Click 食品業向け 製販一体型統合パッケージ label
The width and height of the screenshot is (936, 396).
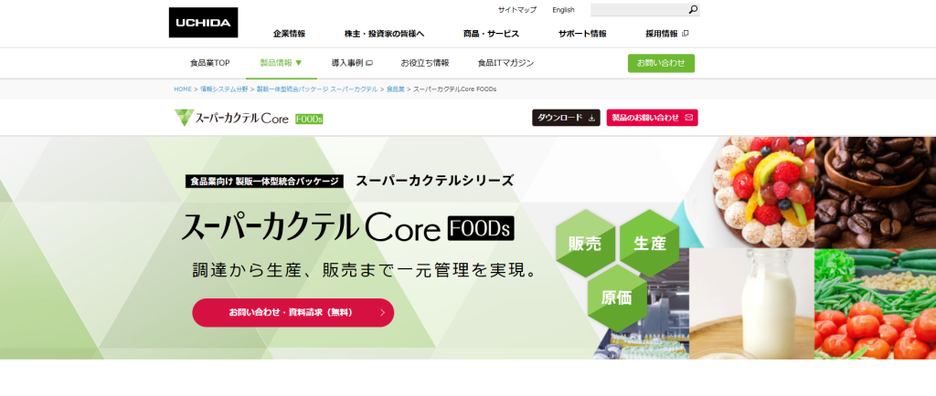point(264,182)
